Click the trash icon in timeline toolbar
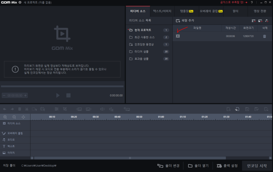The height and width of the screenshot is (172, 273). (x=19, y=109)
